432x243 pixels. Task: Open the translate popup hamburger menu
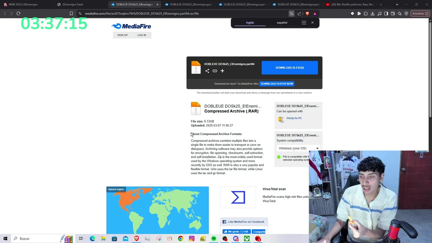pyautogui.click(x=304, y=23)
